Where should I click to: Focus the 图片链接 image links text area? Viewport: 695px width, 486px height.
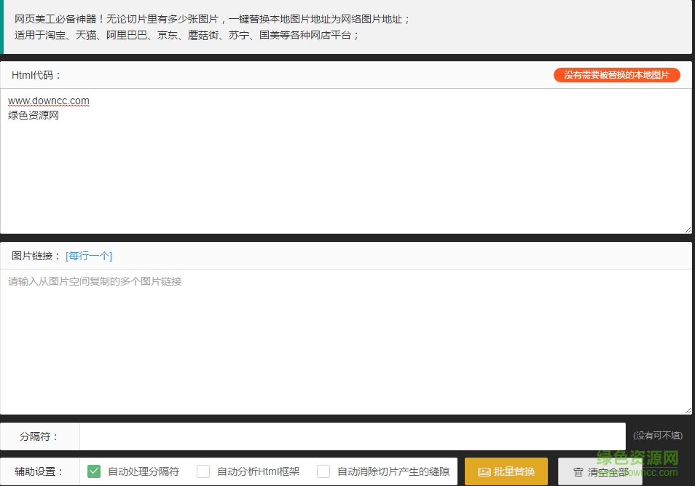[346, 342]
